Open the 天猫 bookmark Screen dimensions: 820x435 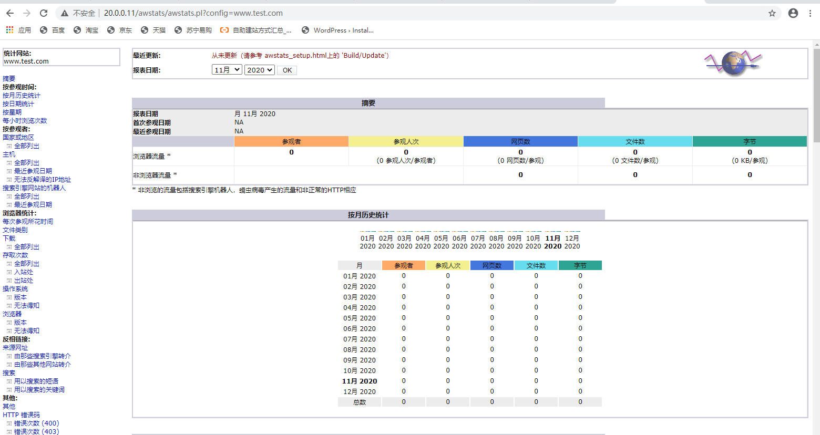click(153, 30)
